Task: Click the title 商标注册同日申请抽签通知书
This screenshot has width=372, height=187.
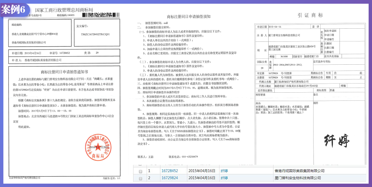Action: coord(64,72)
